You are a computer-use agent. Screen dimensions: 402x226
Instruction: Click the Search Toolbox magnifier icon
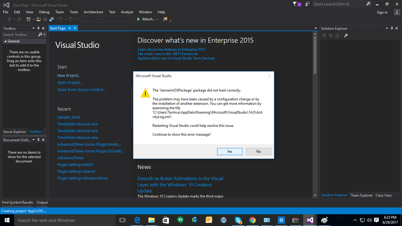(x=40, y=34)
